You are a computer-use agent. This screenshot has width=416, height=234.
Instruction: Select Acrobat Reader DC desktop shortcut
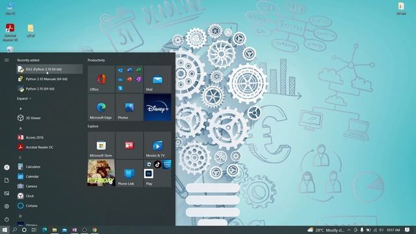pos(10,32)
